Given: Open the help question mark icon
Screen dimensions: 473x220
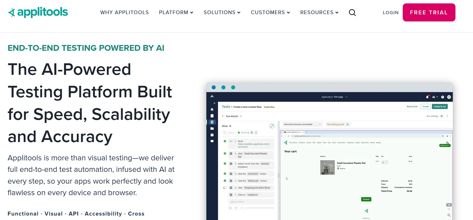Looking at the screenshot, I should click(443, 97).
